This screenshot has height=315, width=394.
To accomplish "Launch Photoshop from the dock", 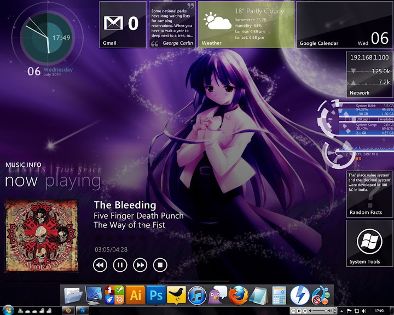I will (x=156, y=295).
